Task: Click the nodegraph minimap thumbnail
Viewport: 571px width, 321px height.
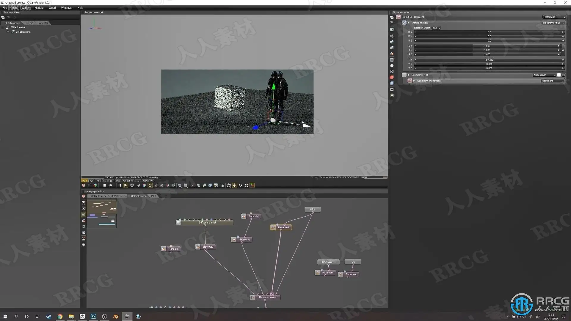Action: [x=101, y=214]
